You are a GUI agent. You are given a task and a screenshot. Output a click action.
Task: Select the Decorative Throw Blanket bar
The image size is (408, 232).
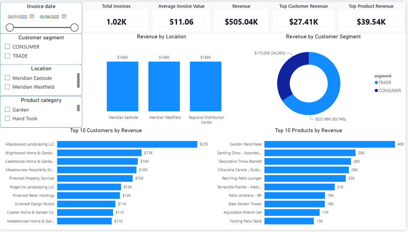pyautogui.click(x=308, y=161)
